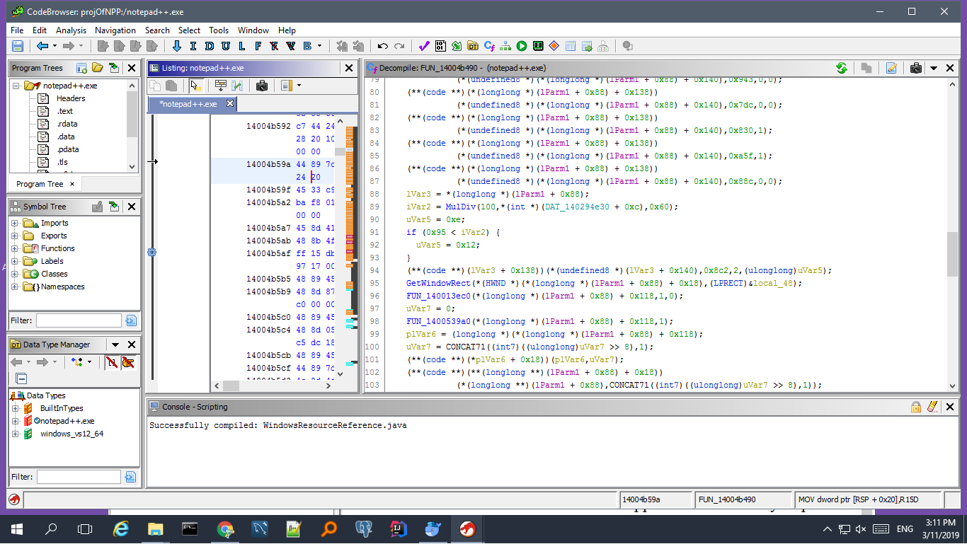Open the Windows Start menu
This screenshot has height=544, width=967.
click(x=16, y=528)
